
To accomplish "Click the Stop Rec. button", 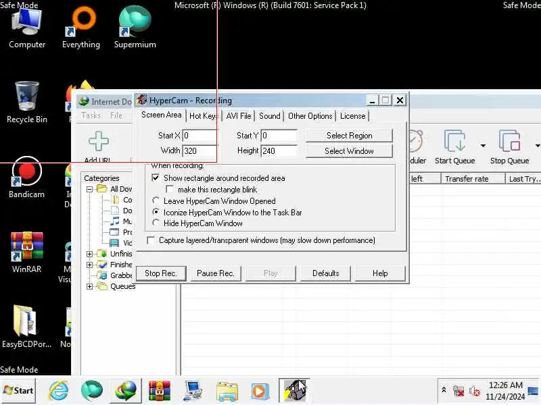I will click(161, 273).
